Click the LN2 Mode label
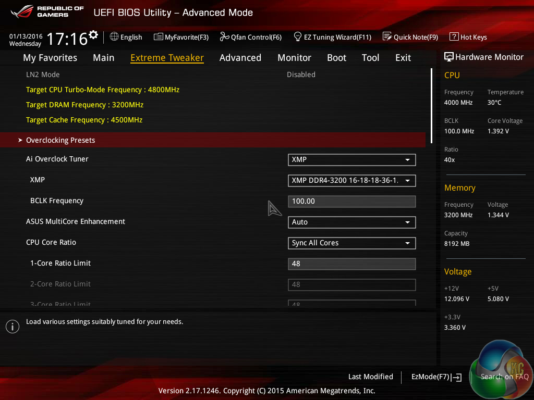The width and height of the screenshot is (534, 400). tap(43, 74)
